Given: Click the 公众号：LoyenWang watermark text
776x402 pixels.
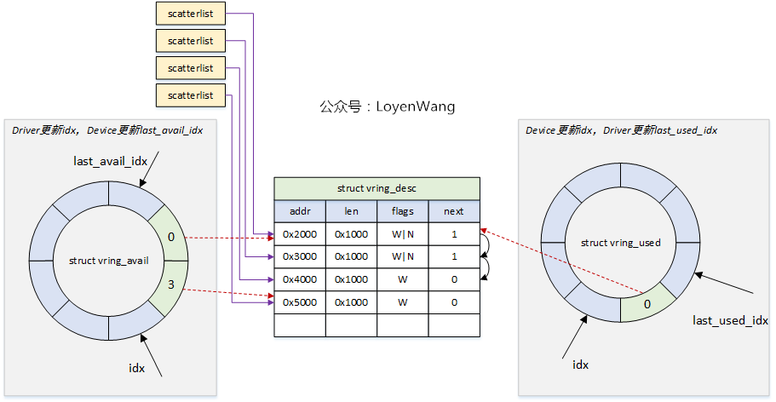Looking at the screenshot, I should click(387, 106).
